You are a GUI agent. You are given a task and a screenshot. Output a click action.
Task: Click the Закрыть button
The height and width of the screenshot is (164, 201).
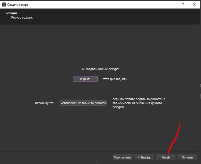coord(85,79)
